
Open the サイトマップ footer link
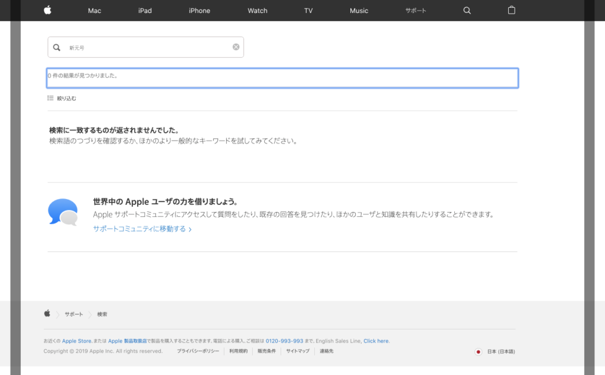[298, 351]
